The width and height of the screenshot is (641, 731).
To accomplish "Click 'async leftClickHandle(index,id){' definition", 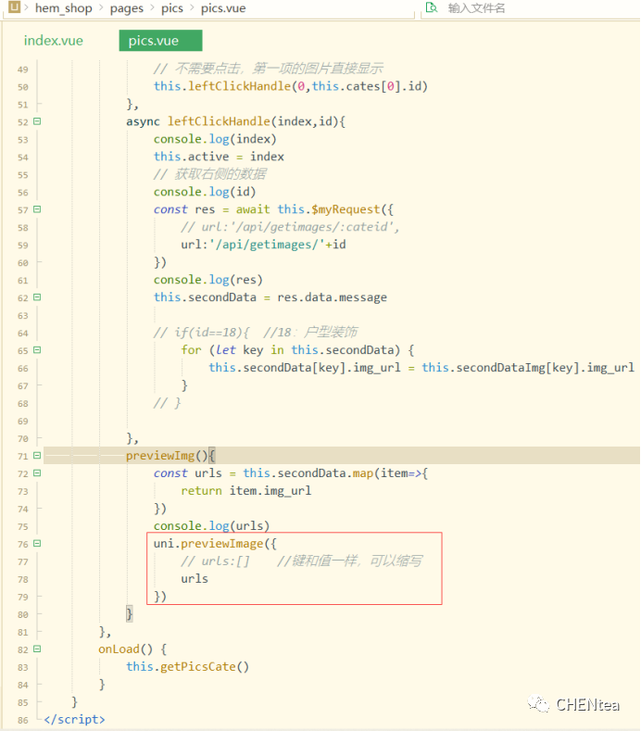I will click(x=235, y=121).
